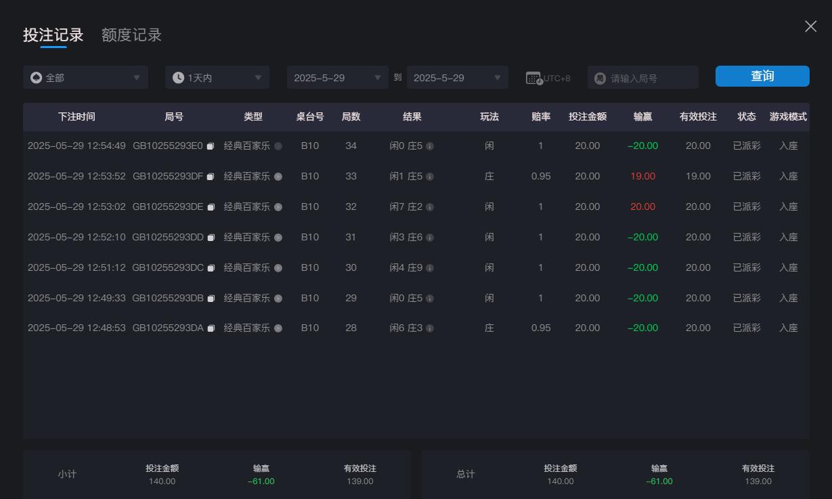Screen dimensions: 832x499
Task: Open the 全部 game type dropdown
Action: coord(85,77)
